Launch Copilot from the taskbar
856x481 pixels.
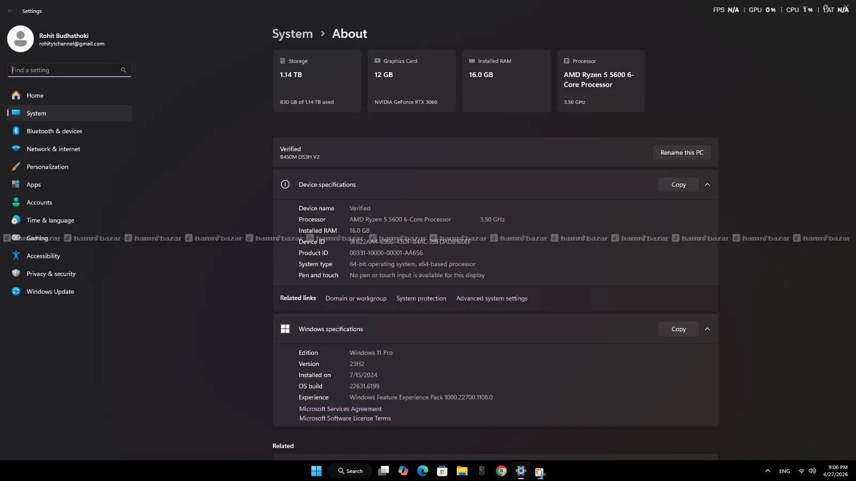point(403,471)
